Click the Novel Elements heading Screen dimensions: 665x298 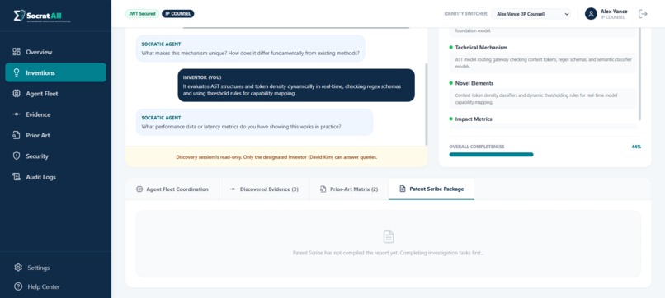(x=474, y=83)
